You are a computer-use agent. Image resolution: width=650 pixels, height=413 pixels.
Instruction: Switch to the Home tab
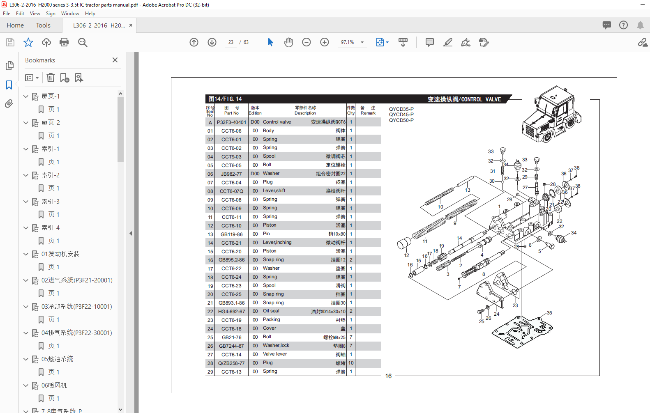coord(15,25)
